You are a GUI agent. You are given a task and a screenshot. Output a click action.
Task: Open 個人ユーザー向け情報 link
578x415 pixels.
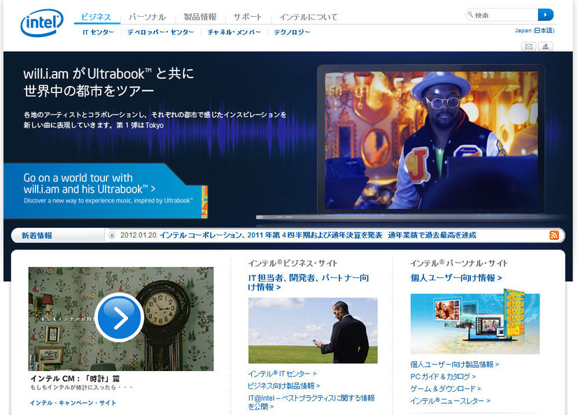point(456,278)
